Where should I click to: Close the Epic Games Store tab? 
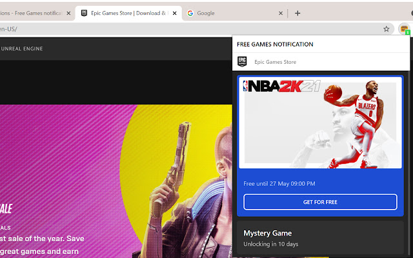174,13
